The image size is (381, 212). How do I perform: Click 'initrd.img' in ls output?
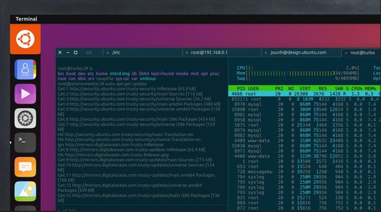point(119,74)
